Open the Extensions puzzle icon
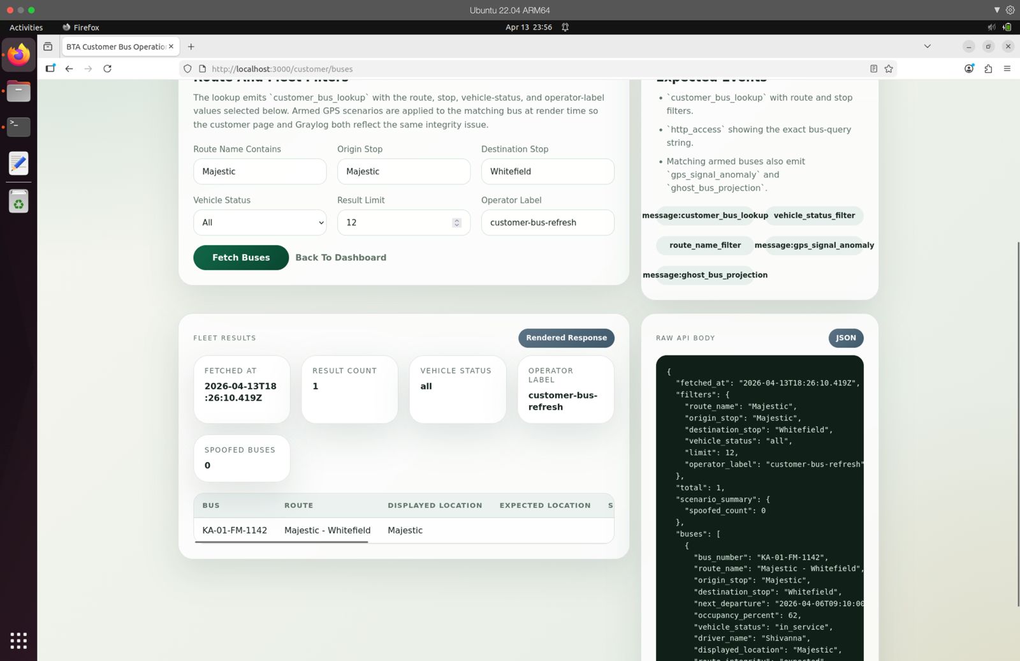This screenshot has height=661, width=1020. coord(988,69)
